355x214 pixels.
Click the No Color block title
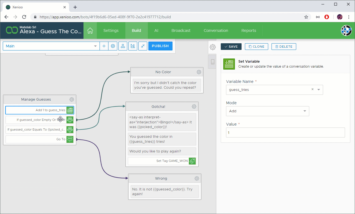(163, 72)
